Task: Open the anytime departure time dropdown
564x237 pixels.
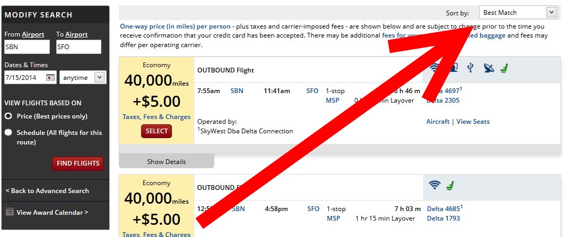Action: pos(83,77)
